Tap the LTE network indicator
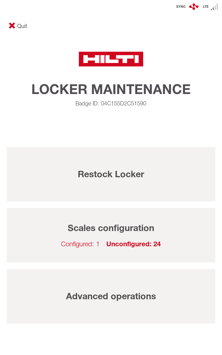Viewport: 222px width, 355px height. tap(206, 7)
